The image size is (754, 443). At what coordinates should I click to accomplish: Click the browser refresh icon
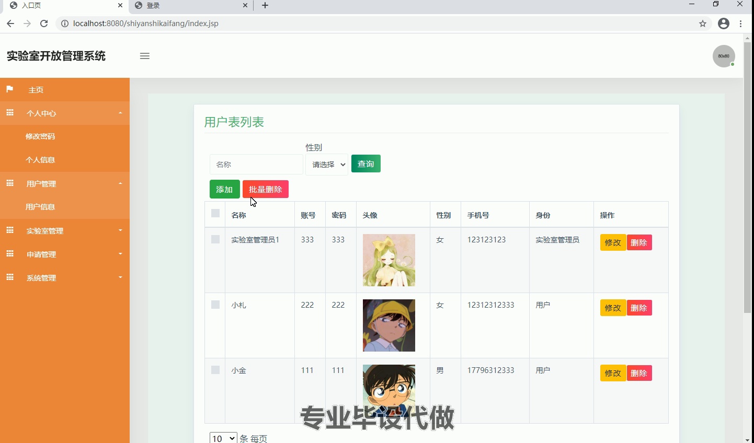44,24
